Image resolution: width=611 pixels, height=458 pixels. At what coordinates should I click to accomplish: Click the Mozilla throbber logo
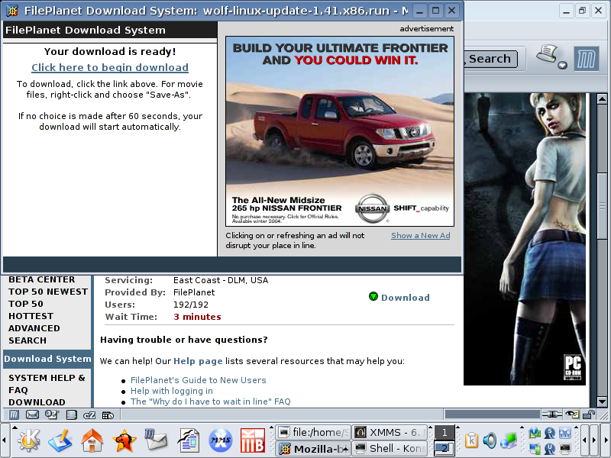(x=586, y=59)
